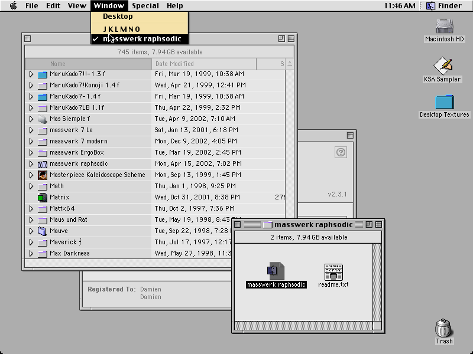Toggle sort order button in list window
Screen dimensions: 473x354
click(x=290, y=64)
